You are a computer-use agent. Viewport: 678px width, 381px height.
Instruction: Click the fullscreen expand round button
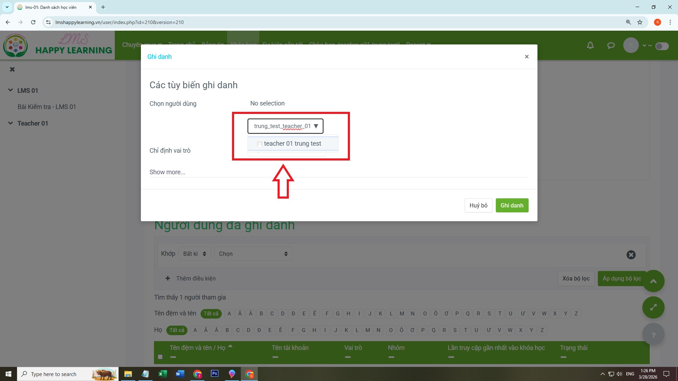click(x=653, y=307)
